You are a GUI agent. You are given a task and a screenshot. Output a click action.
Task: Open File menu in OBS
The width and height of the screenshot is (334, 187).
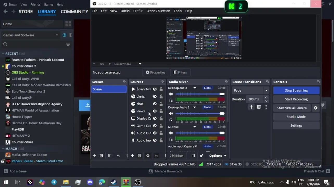pos(95,11)
